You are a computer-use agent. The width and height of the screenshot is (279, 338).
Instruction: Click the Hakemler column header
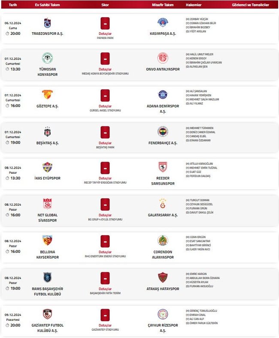(x=193, y=5)
